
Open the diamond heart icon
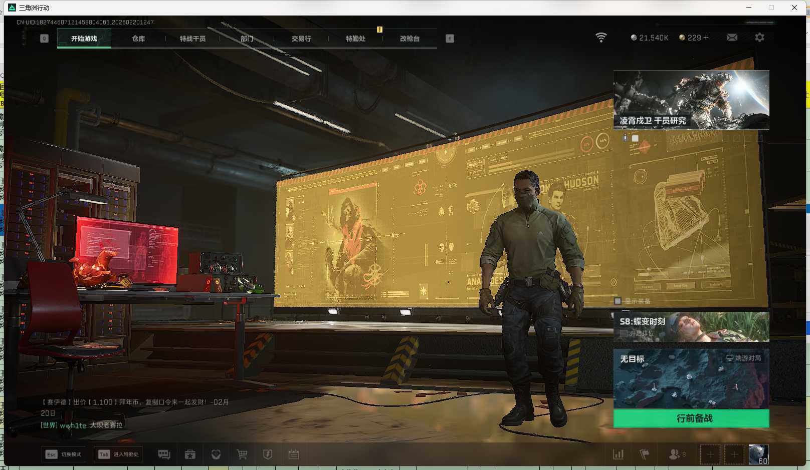[x=216, y=454]
